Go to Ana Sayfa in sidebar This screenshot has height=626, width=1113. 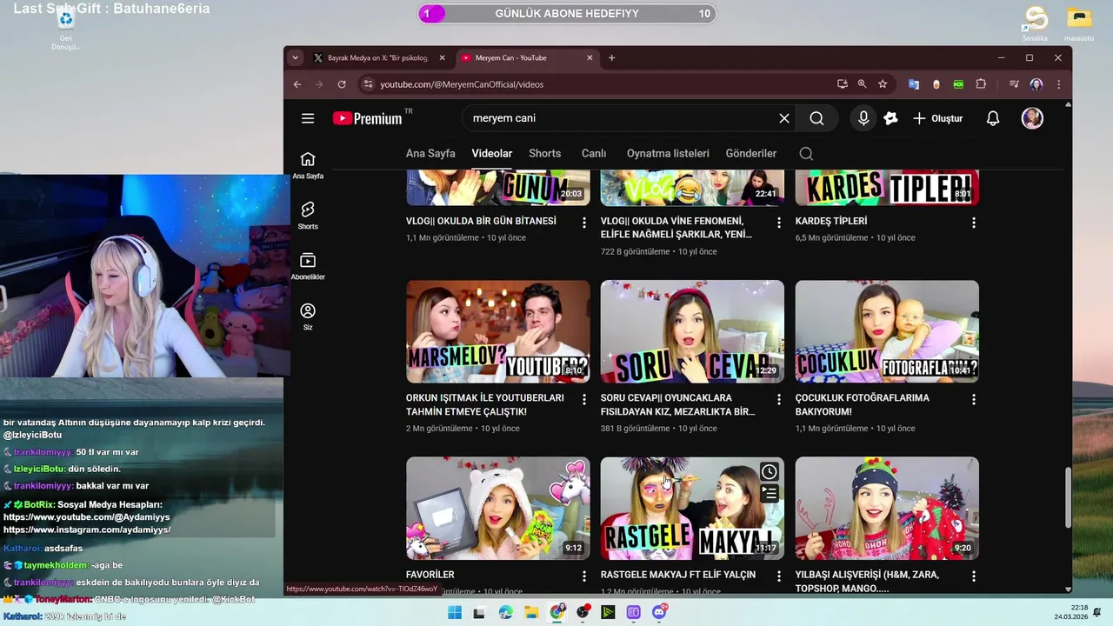pyautogui.click(x=308, y=165)
